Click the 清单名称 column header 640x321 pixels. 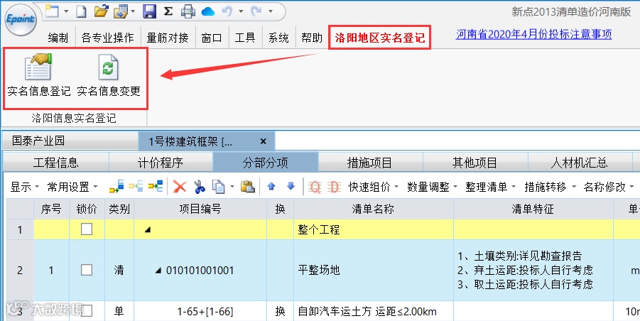[x=374, y=210]
